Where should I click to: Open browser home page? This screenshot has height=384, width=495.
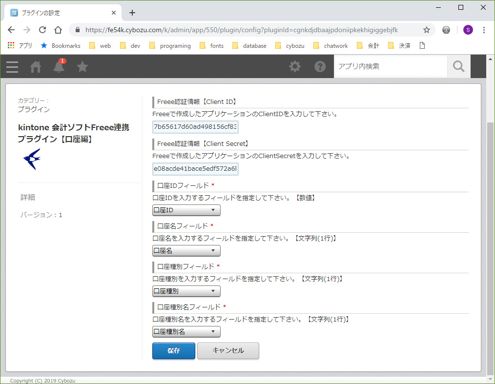click(58, 30)
